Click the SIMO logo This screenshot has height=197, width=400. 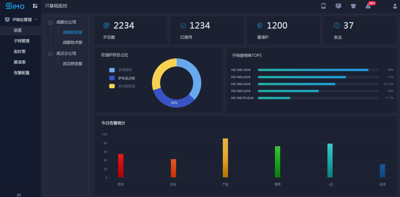click(15, 6)
